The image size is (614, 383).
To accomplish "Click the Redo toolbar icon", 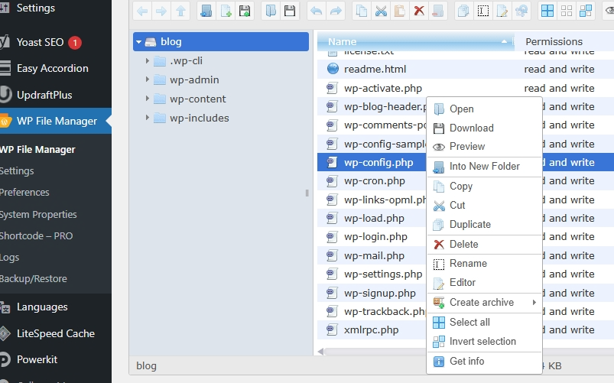I will pos(335,11).
